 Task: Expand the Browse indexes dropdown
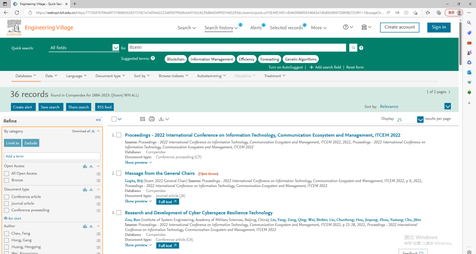(x=173, y=76)
